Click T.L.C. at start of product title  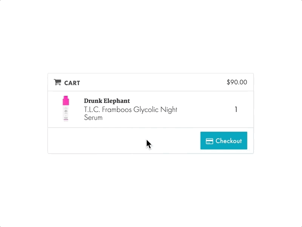click(x=92, y=110)
